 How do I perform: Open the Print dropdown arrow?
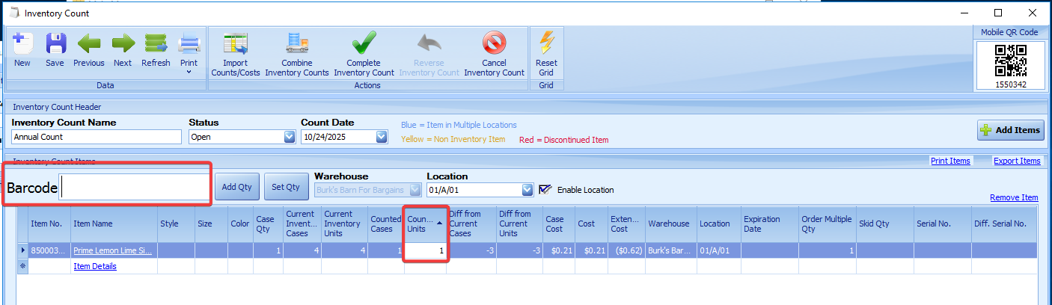(189, 73)
